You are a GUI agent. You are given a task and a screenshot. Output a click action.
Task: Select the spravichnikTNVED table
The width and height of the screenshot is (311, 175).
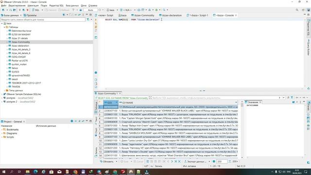click(x=20, y=76)
